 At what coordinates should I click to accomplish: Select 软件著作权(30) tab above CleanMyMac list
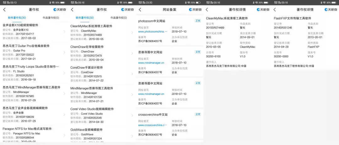click(85, 18)
